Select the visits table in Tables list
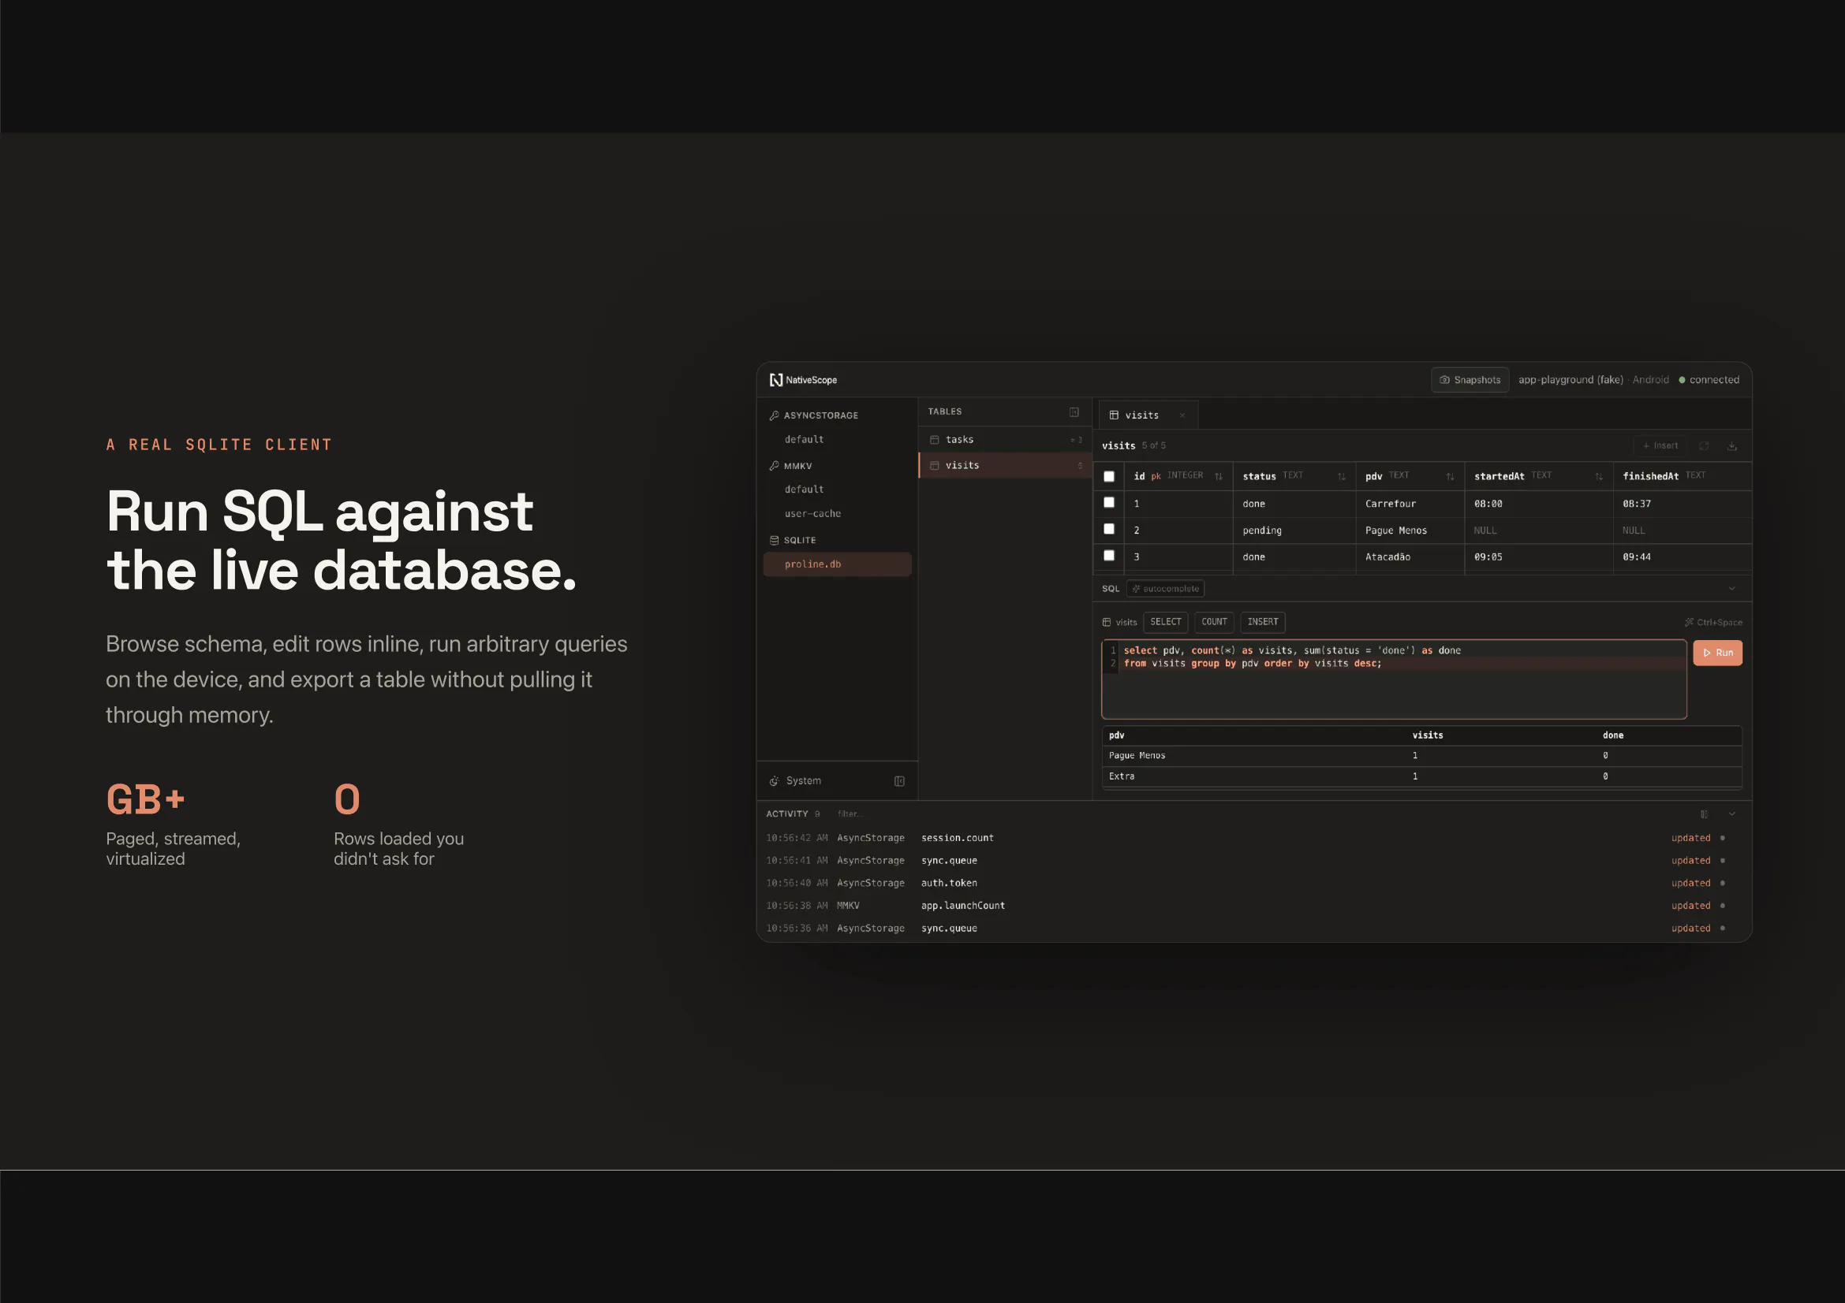Viewport: 1845px width, 1303px height. tap(1004, 466)
